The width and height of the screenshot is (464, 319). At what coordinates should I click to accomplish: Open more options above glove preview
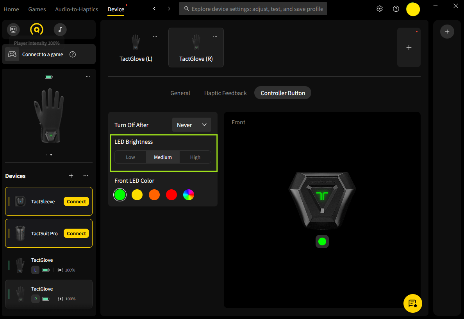tap(88, 77)
